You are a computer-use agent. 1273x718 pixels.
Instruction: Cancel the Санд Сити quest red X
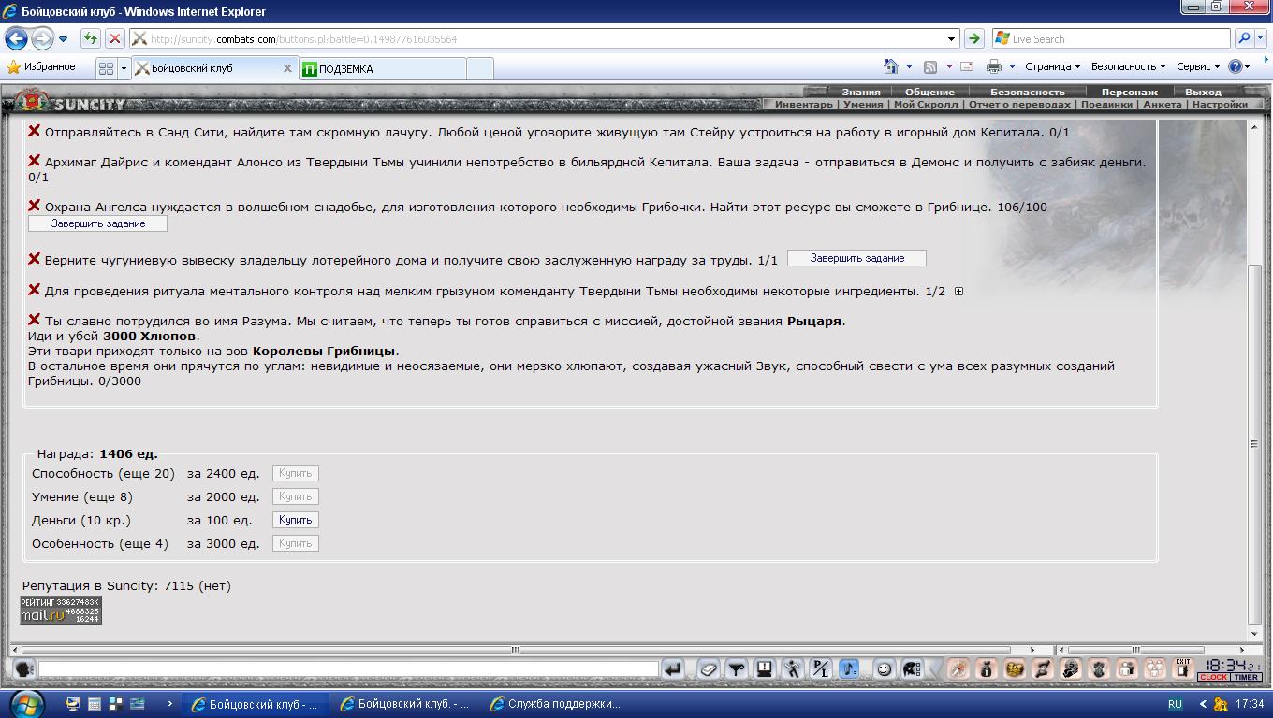[x=35, y=132]
